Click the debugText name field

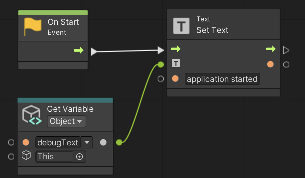(58, 143)
